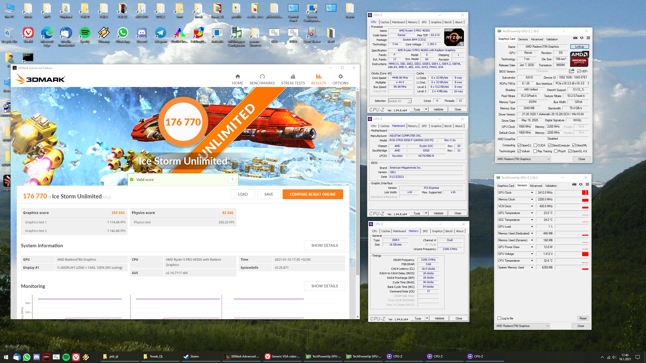Click the GPU Clock sensor graph
The image size is (646, 363).
[x=572, y=193]
